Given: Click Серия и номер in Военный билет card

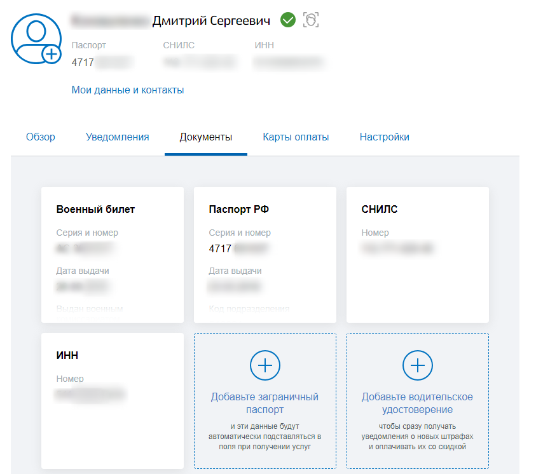Looking at the screenshot, I should [87, 233].
